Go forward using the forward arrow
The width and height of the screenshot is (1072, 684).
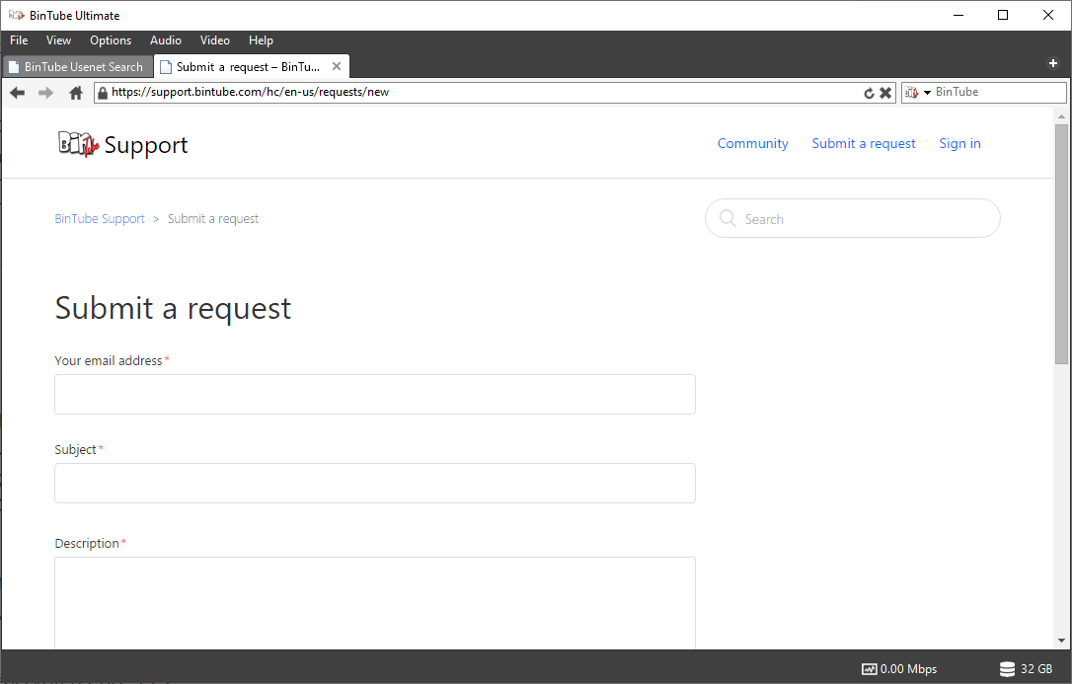45,92
